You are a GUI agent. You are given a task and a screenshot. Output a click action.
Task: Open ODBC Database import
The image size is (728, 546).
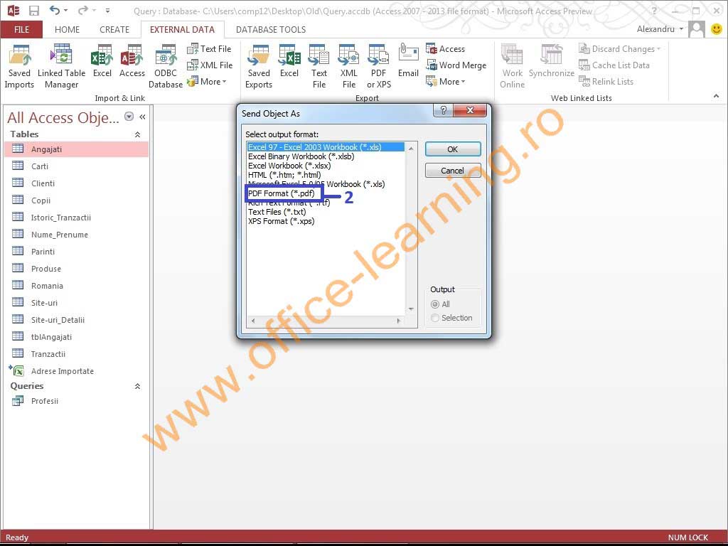(165, 66)
